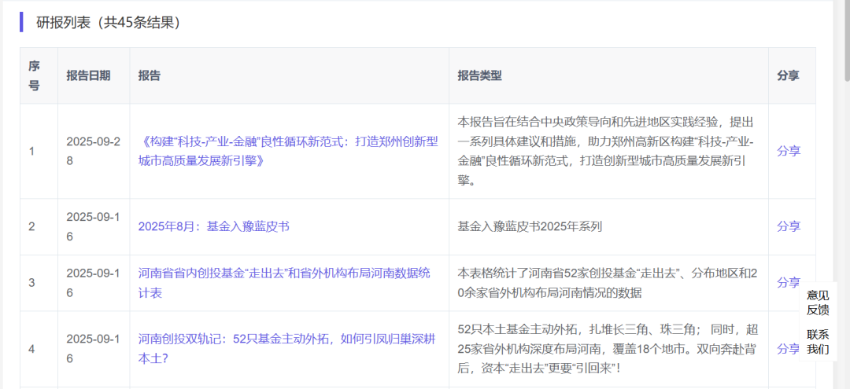Click 分享 for the 河南创投双轨记 report
The height and width of the screenshot is (389, 850).
tap(788, 348)
